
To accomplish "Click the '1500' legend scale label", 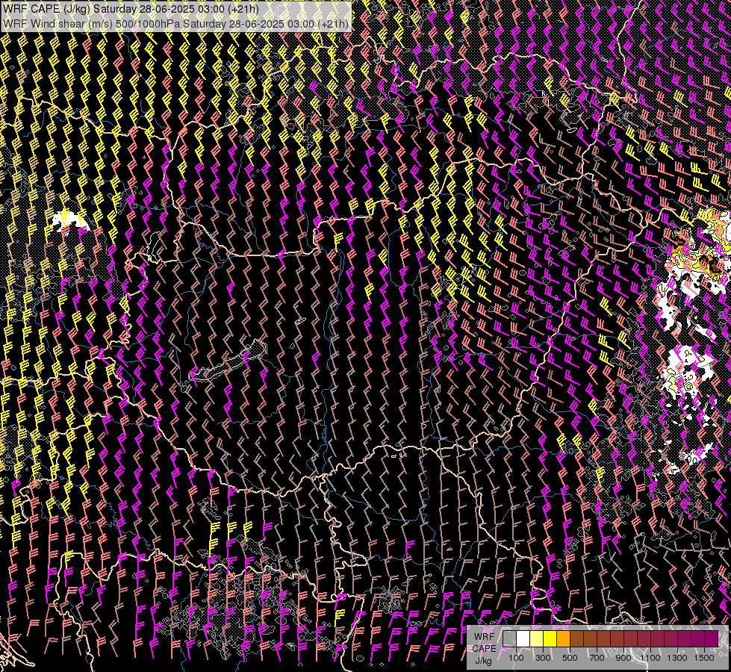I will 704,658.
